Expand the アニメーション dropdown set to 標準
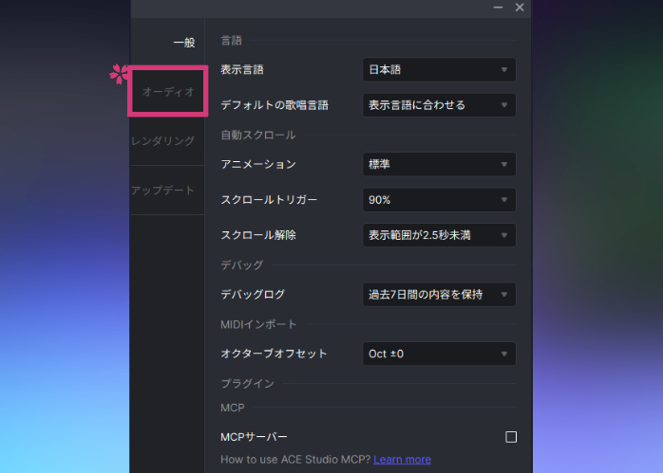663x473 pixels. (439, 165)
